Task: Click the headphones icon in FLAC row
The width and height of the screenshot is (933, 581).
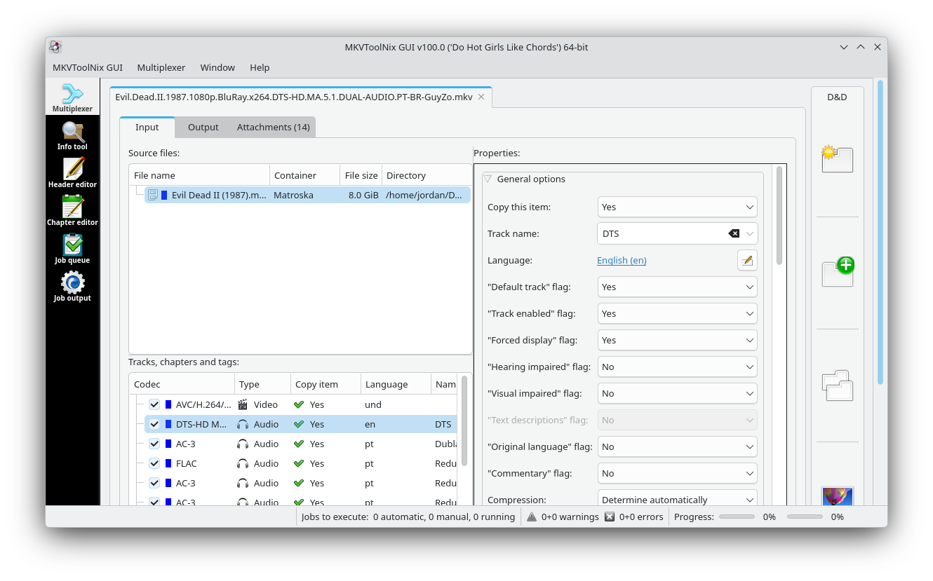Action: point(243,463)
